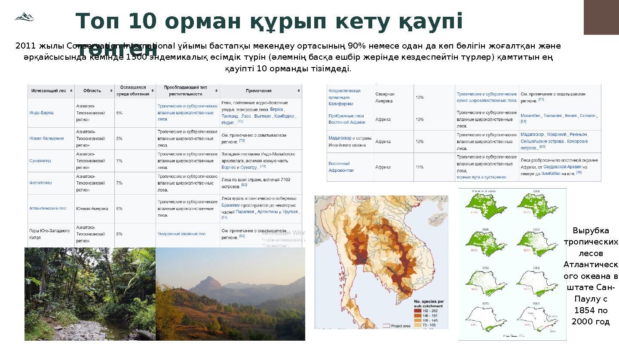This screenshot has width=619, height=348.
Task: Open the Умеренный хвойный лес link
Action: pyautogui.click(x=181, y=234)
